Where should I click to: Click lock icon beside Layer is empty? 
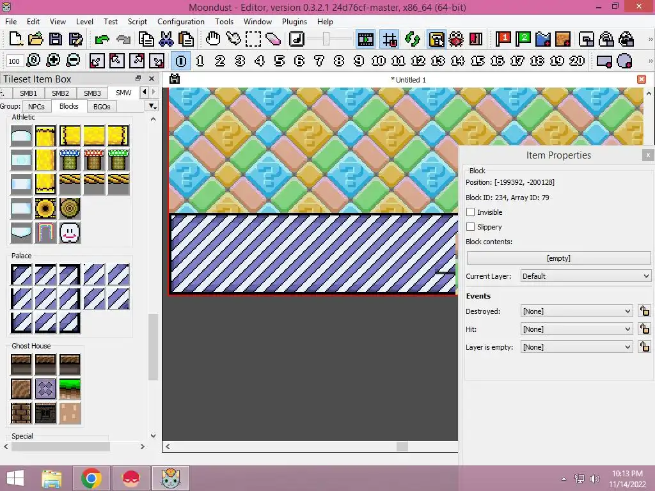[645, 347]
